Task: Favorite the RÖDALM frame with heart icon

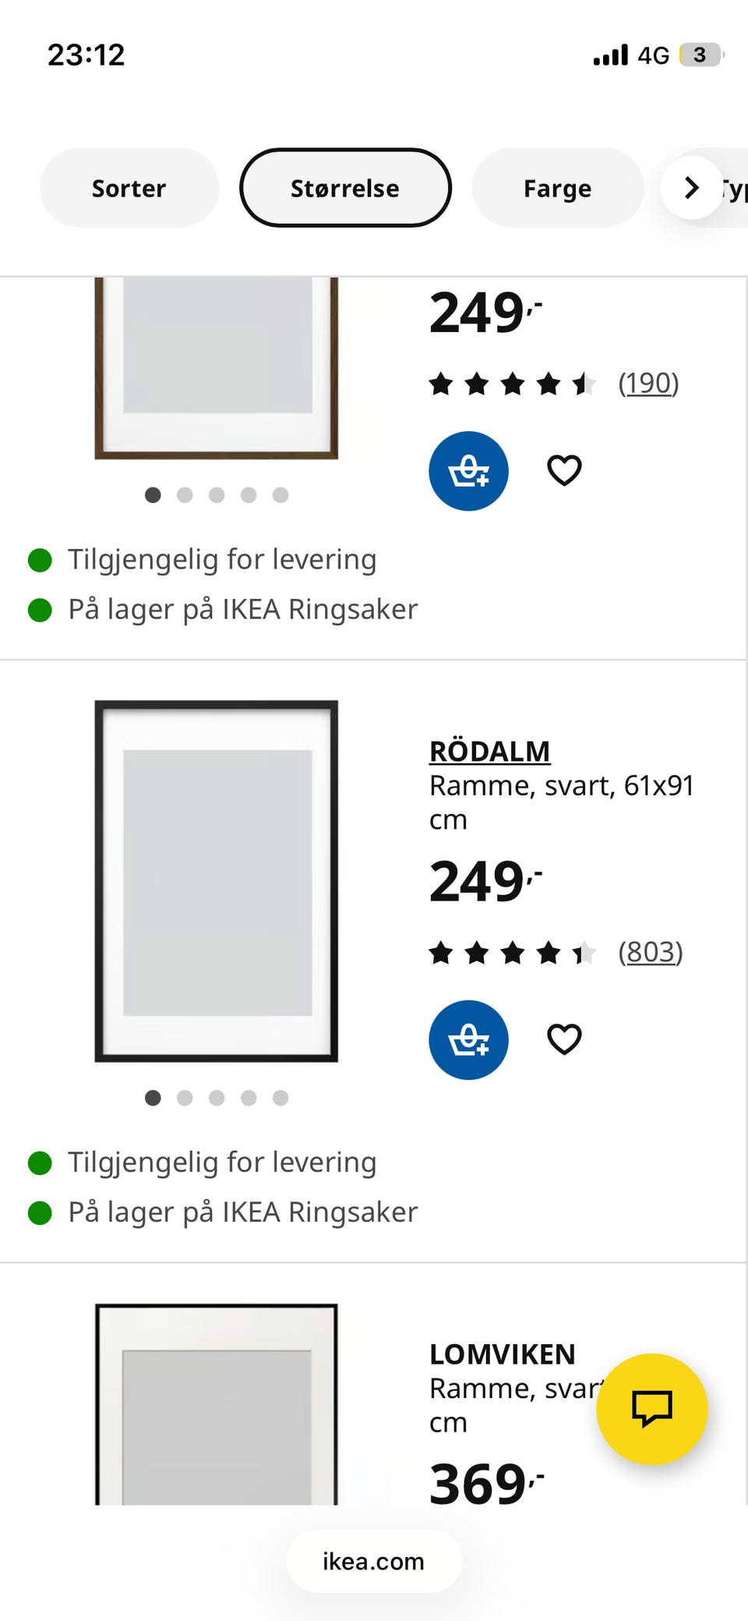Action: (564, 1039)
